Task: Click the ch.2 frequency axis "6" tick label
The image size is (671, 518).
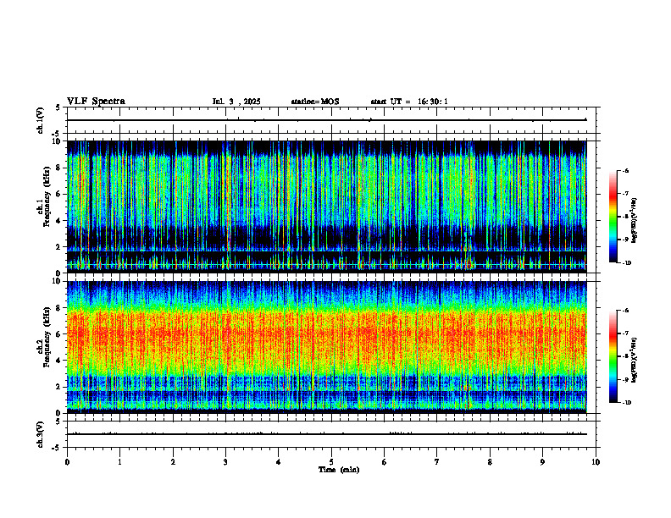Action: point(59,334)
